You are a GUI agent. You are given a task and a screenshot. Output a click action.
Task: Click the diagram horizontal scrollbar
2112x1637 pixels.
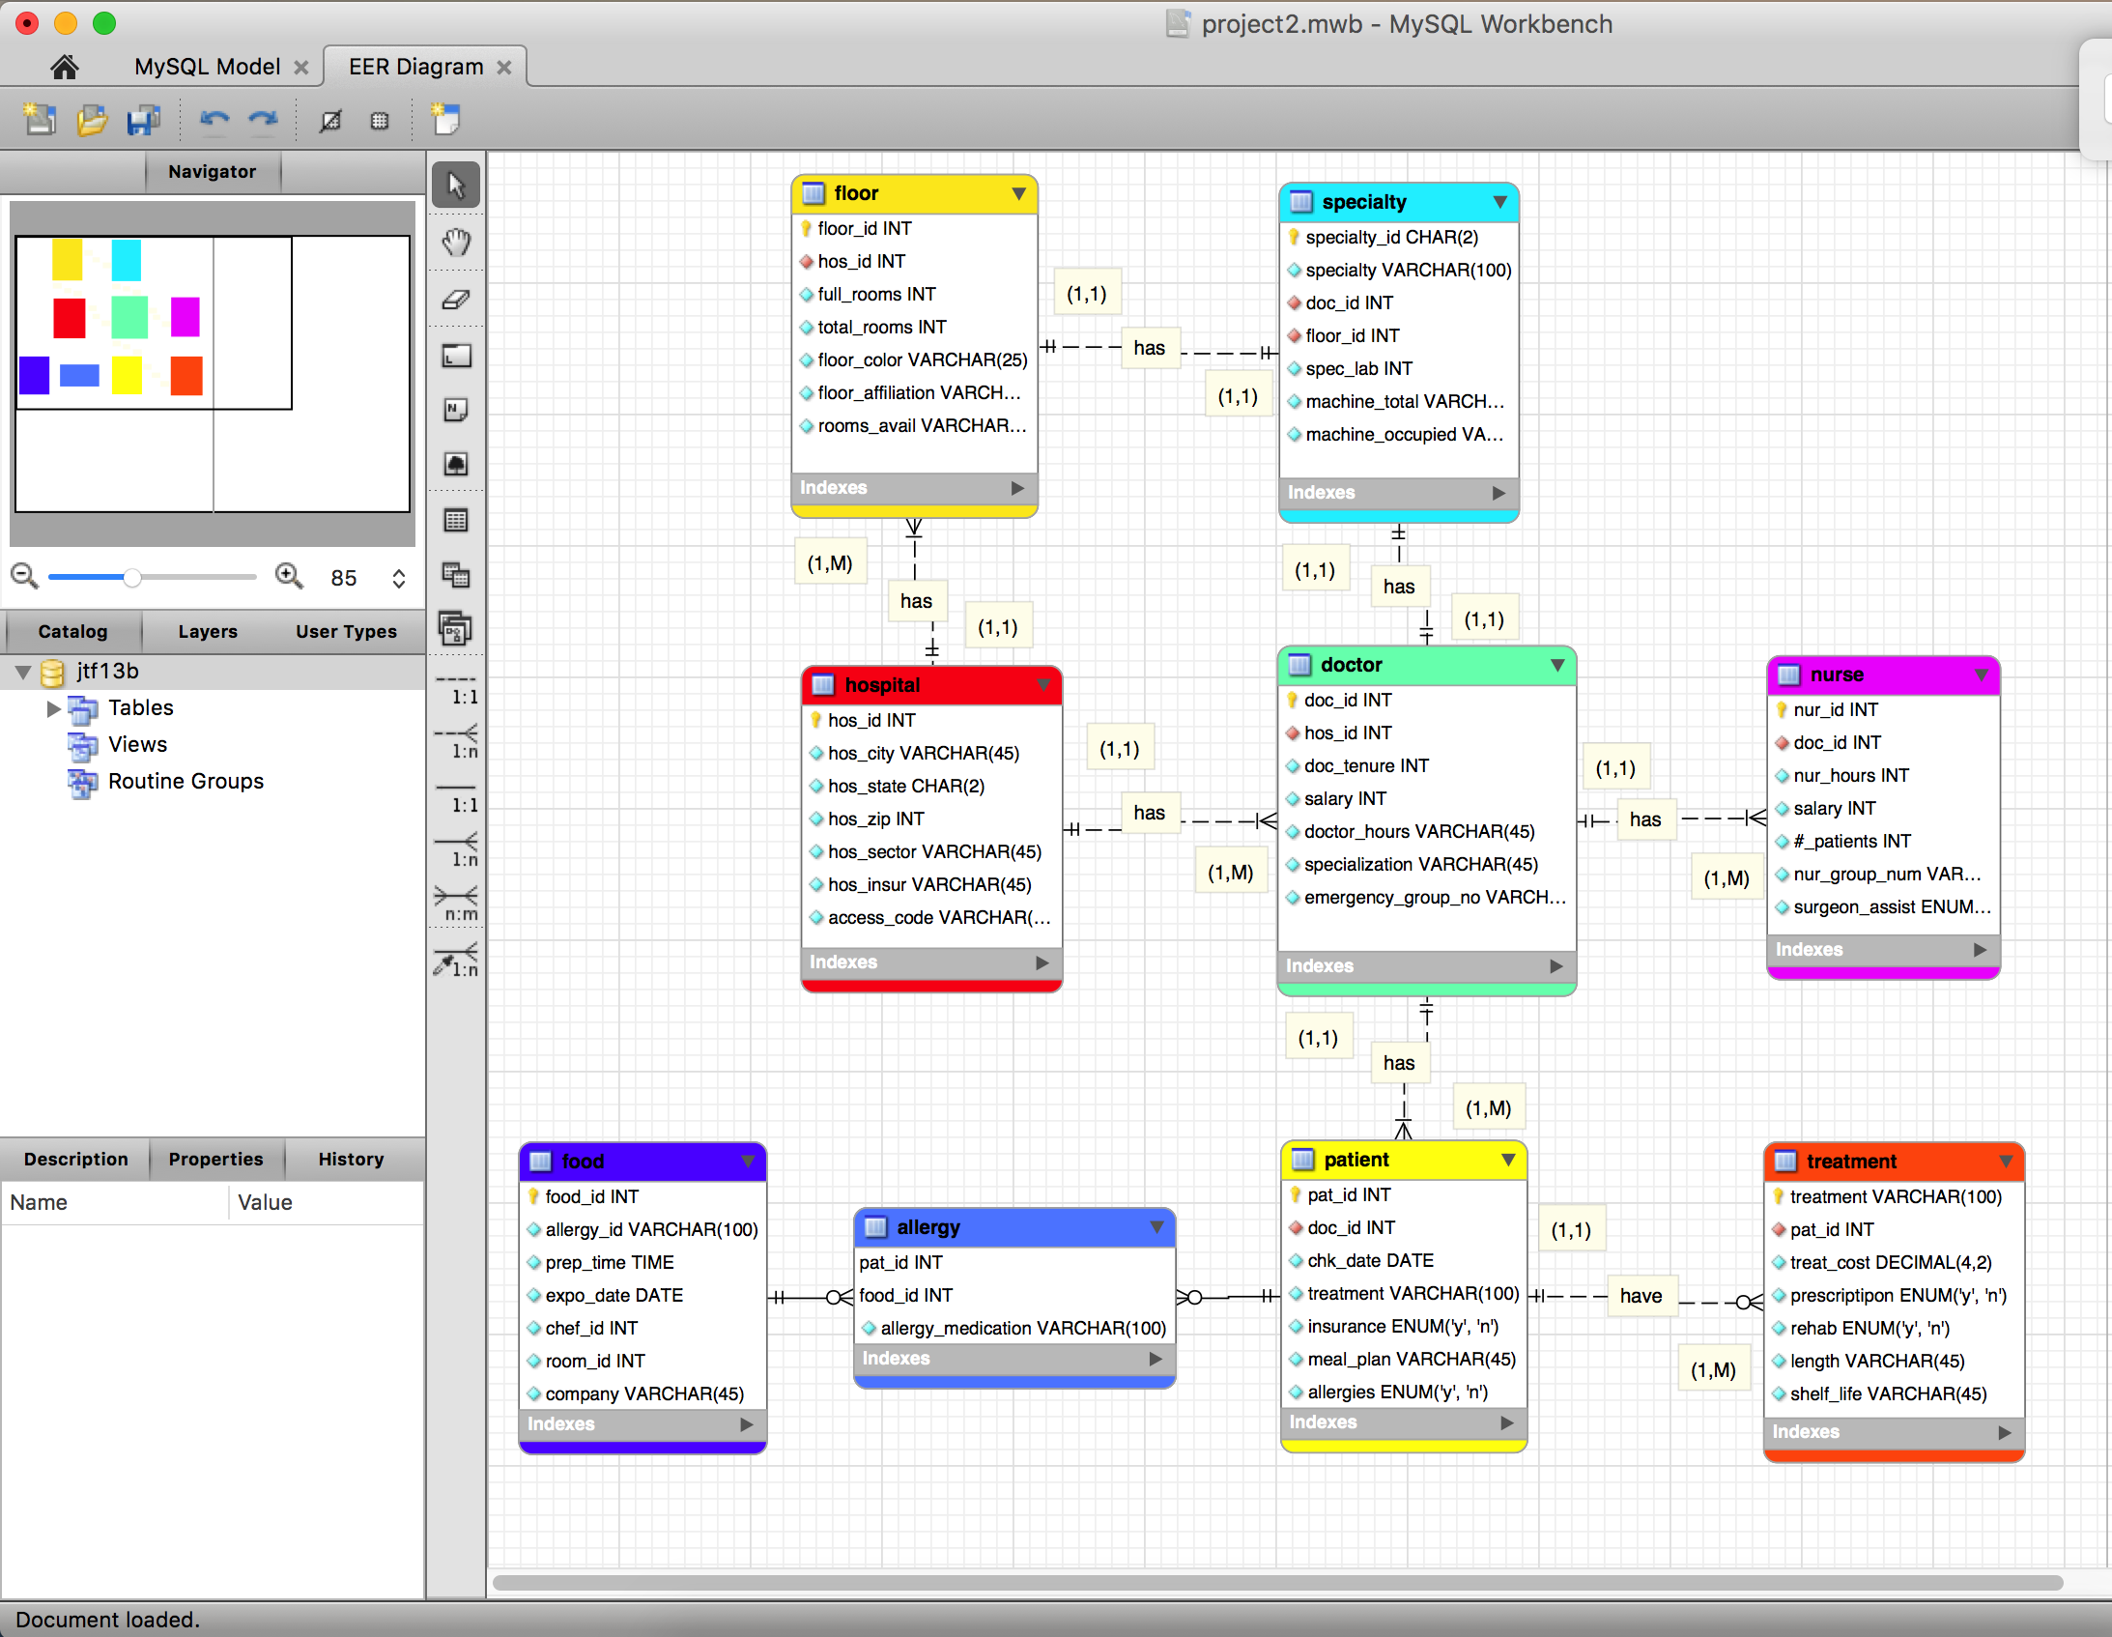[x=1276, y=1583]
